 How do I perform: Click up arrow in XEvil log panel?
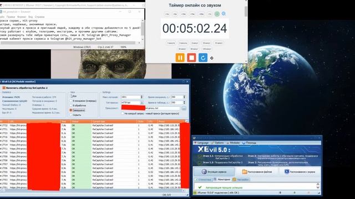(x=318, y=184)
